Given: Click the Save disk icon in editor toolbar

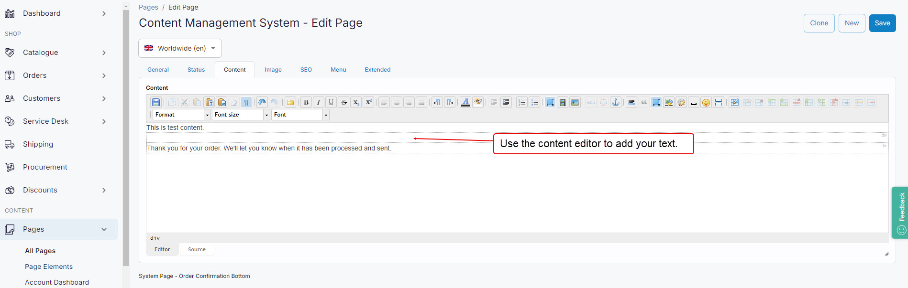Looking at the screenshot, I should (156, 102).
